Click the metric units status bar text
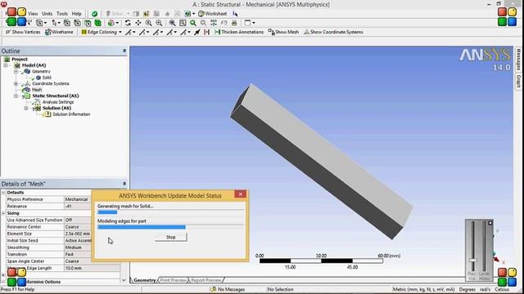 tap(424, 289)
